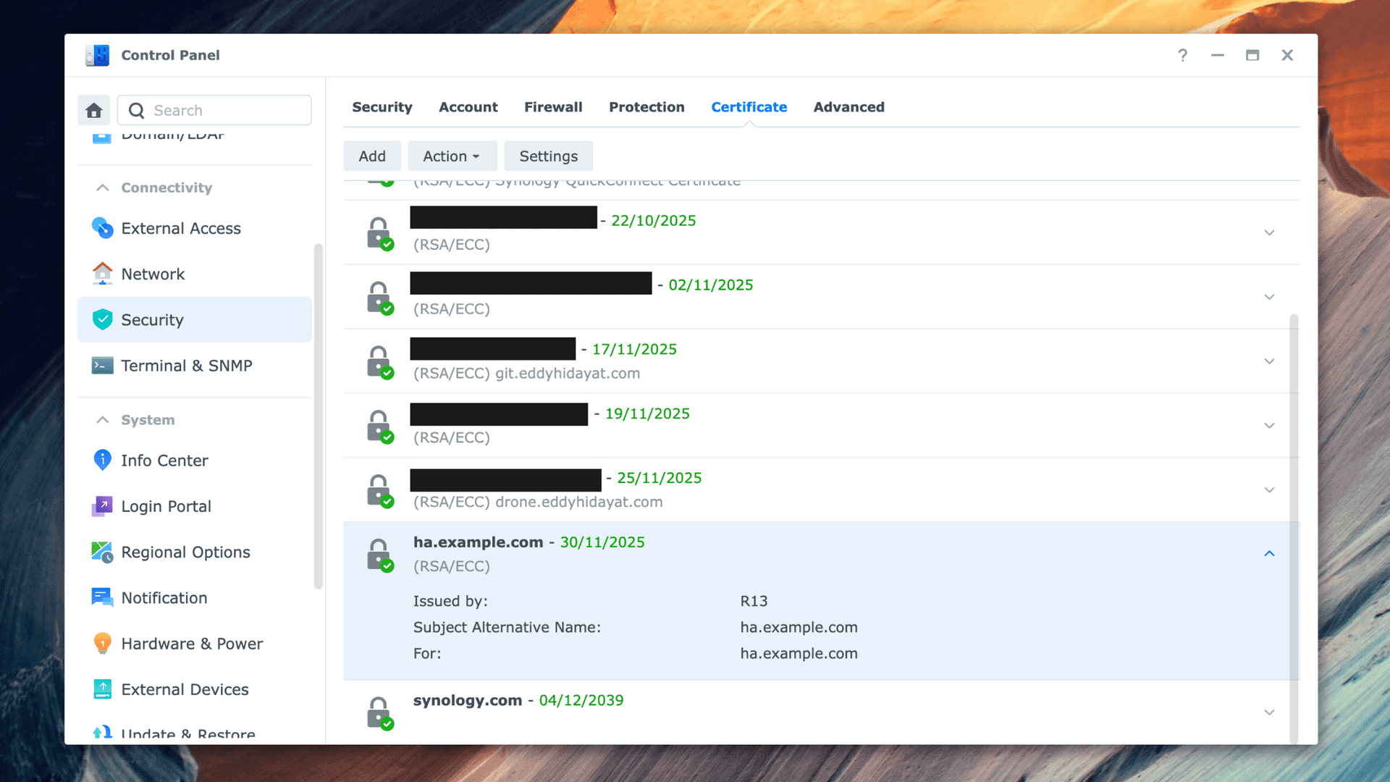Screen dimensions: 1390x782
Task: Open Regional Options panel
Action: pyautogui.click(x=185, y=552)
